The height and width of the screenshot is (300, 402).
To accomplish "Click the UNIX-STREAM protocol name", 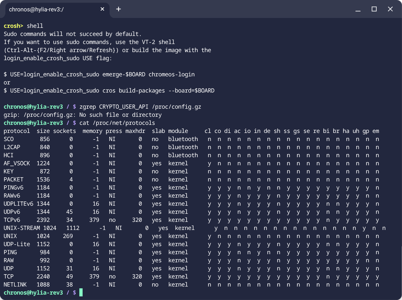I will click(x=22, y=228).
